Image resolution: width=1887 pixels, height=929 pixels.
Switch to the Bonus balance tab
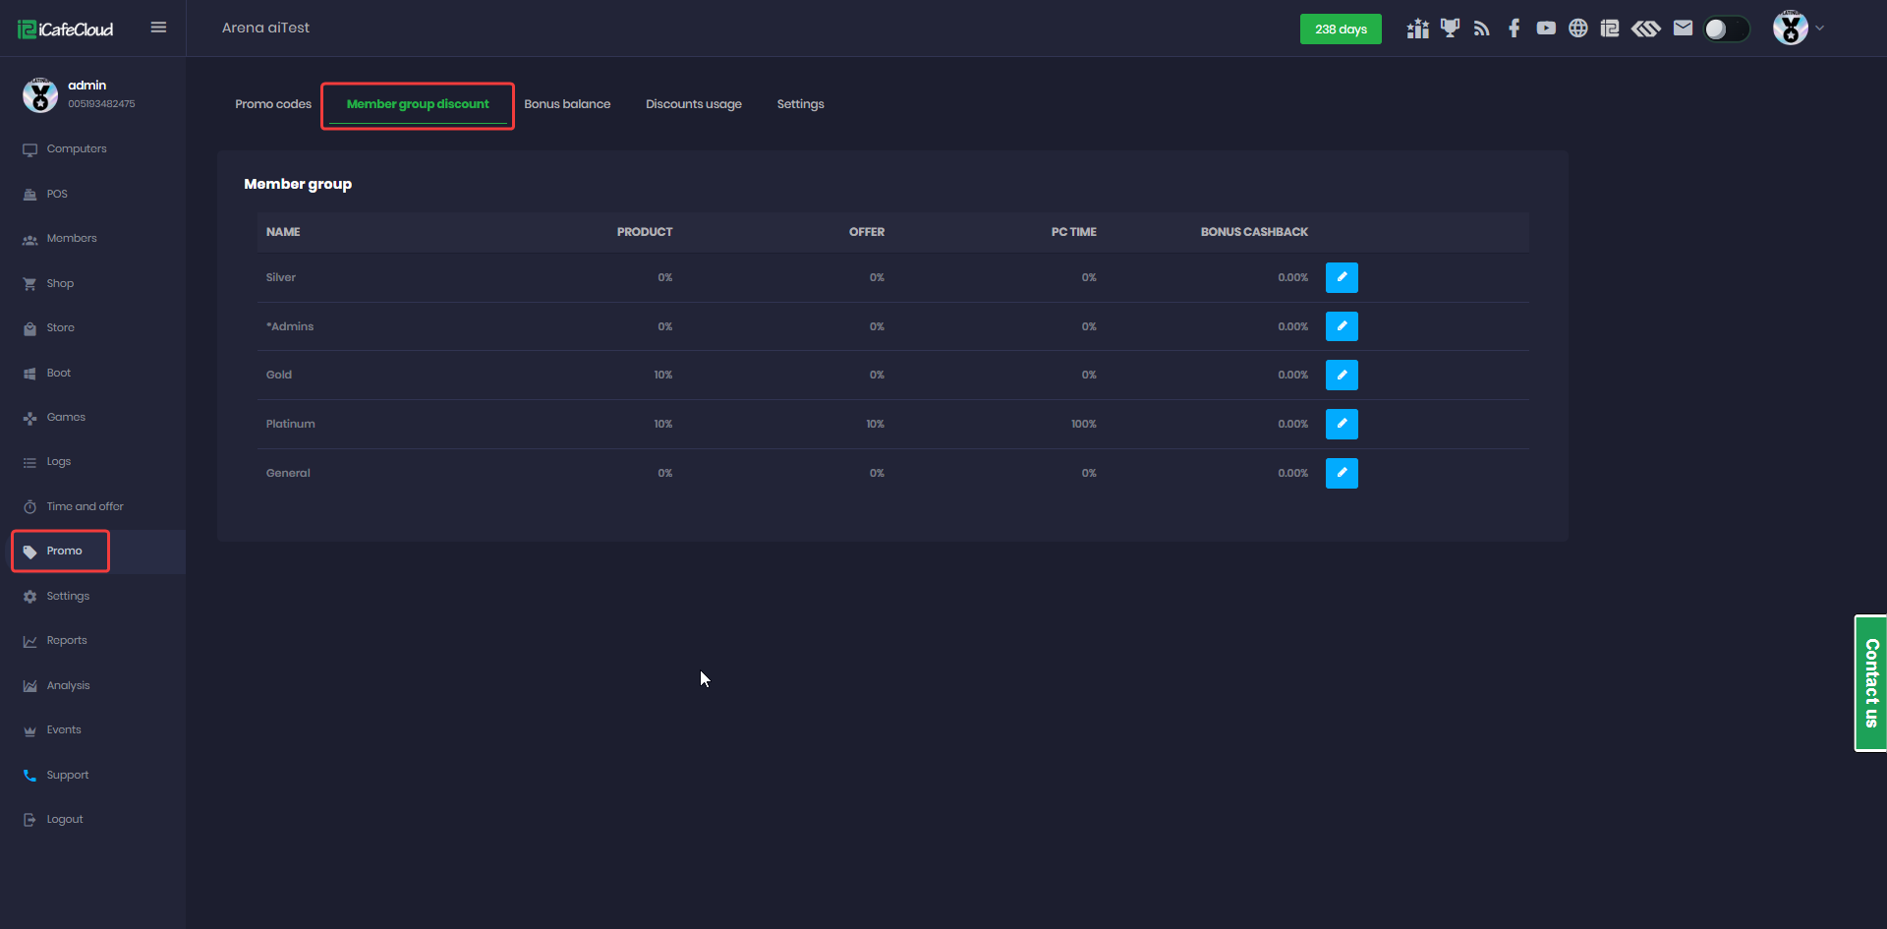coord(567,104)
